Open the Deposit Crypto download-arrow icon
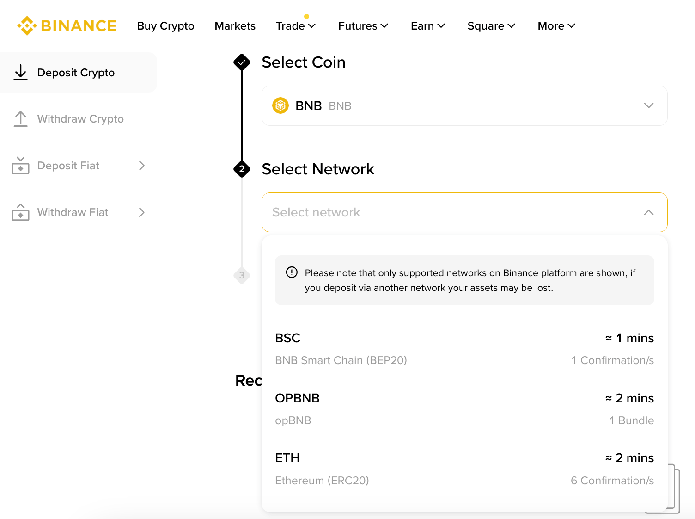The width and height of the screenshot is (695, 519). click(x=20, y=73)
